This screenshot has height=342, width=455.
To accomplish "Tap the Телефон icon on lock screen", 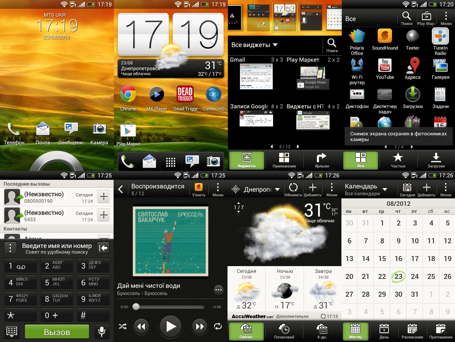I will coord(14,129).
